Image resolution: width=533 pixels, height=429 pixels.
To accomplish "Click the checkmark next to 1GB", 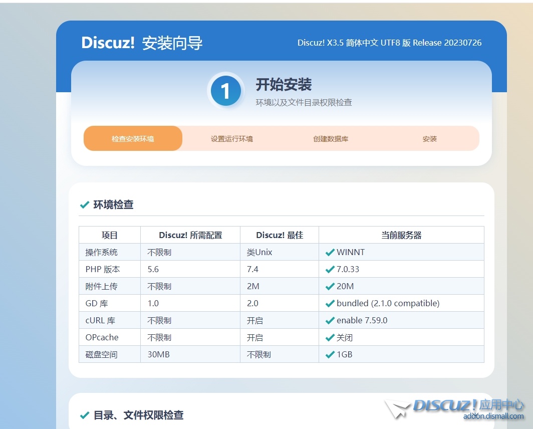I will tap(330, 354).
